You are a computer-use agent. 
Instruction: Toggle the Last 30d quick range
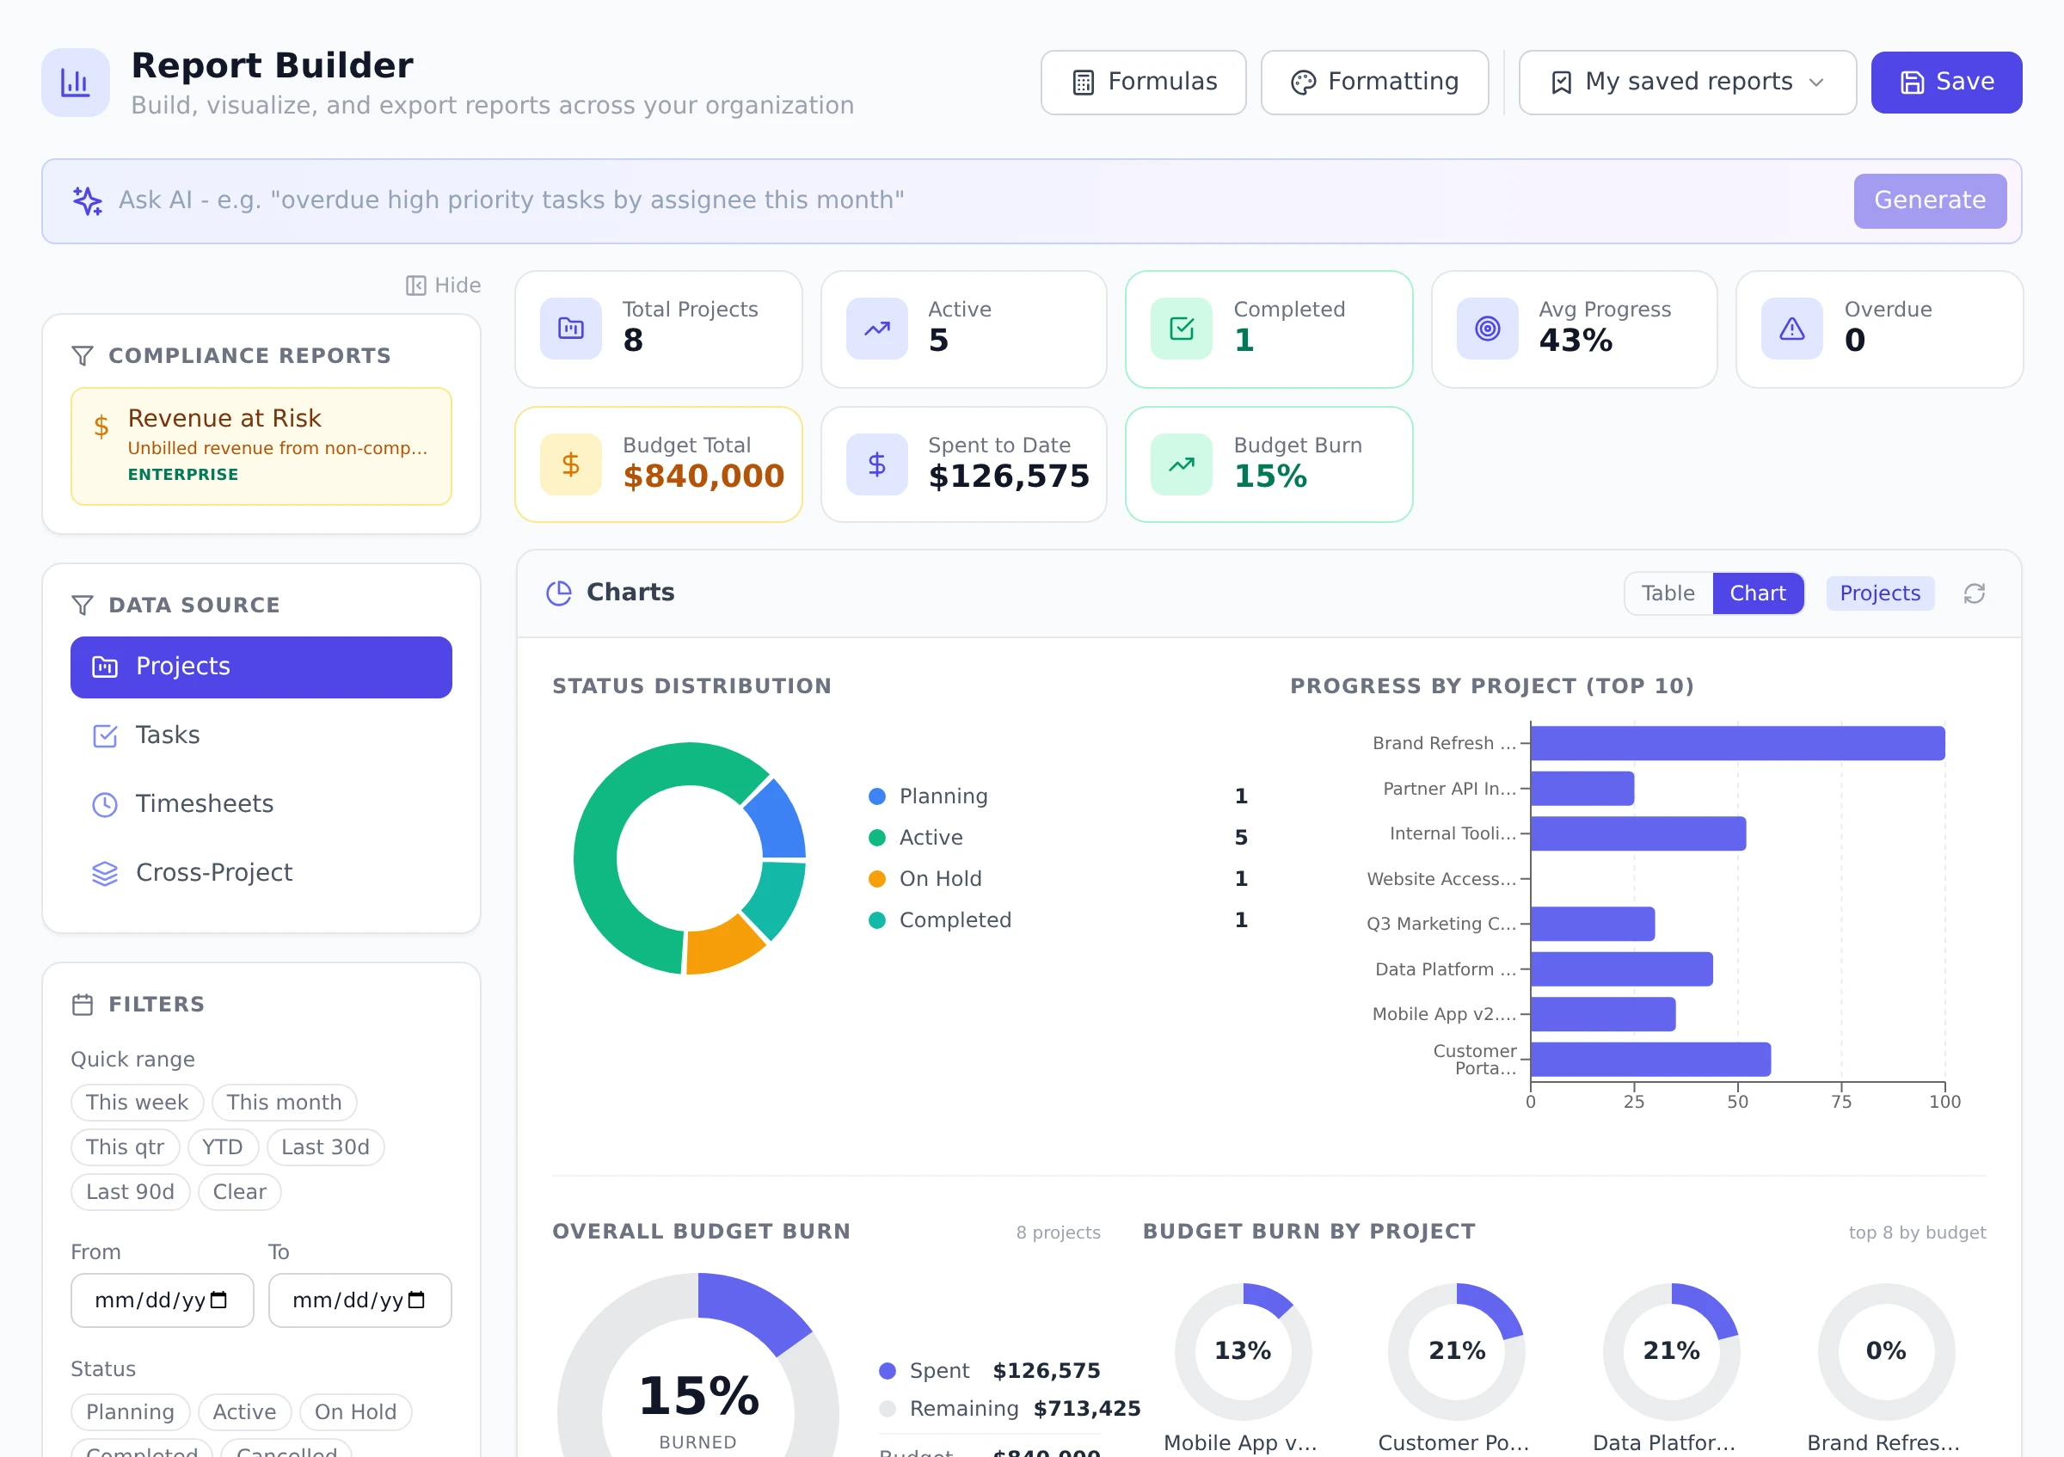(x=325, y=1148)
